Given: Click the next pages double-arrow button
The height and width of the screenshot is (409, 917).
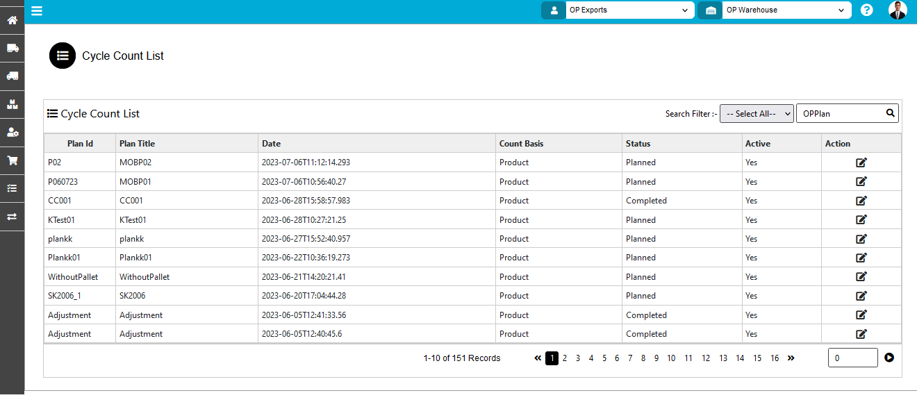Looking at the screenshot, I should (x=791, y=358).
